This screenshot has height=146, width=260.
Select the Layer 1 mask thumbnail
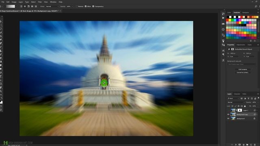click(240, 110)
